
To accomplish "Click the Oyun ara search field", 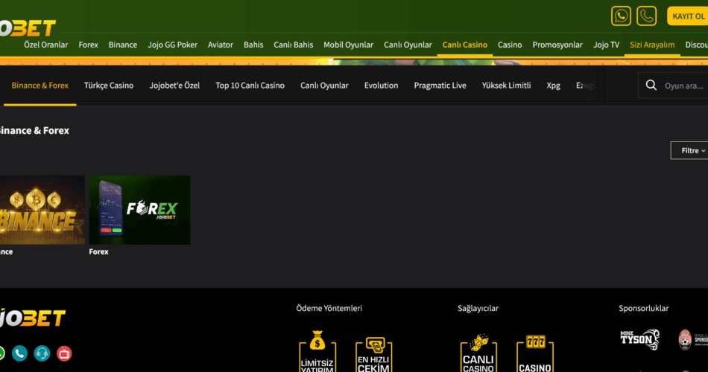I will [x=683, y=86].
